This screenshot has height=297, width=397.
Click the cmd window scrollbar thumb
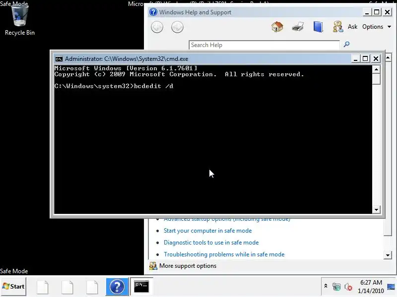click(x=377, y=79)
